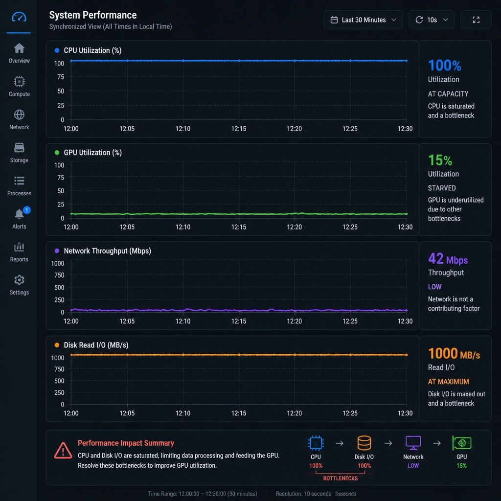Click the Alerts notification badge
Viewport: 501px width, 501px height.
pos(27,210)
